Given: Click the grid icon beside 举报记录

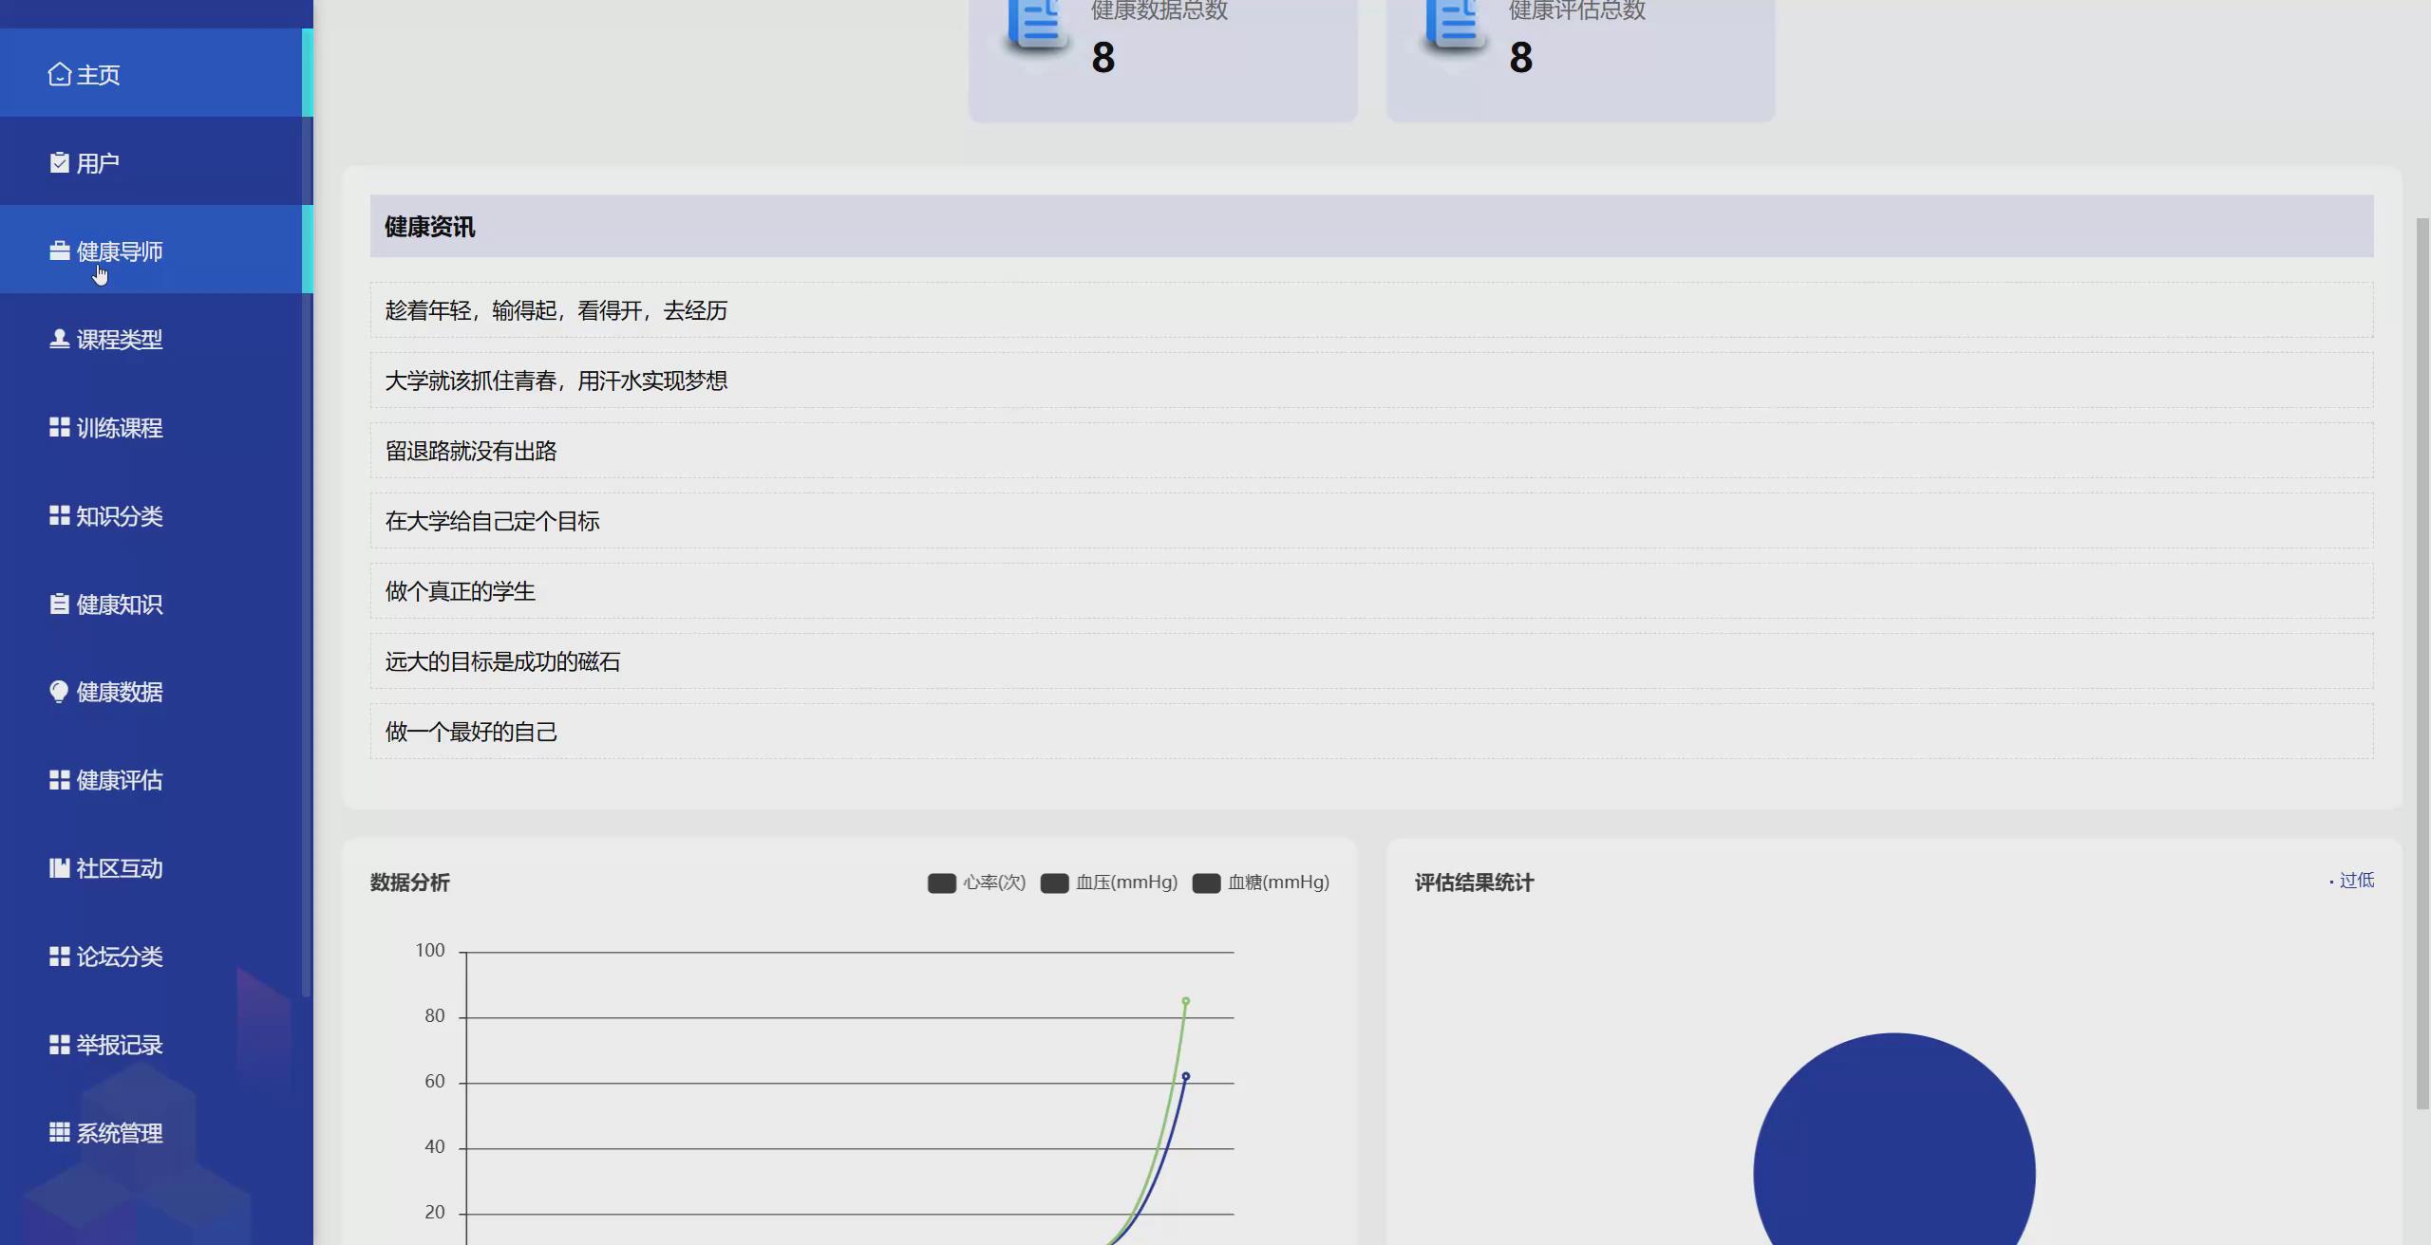Looking at the screenshot, I should click(60, 1045).
